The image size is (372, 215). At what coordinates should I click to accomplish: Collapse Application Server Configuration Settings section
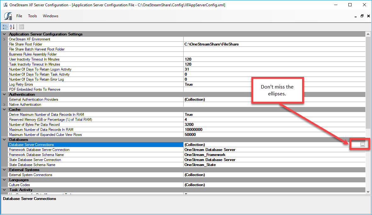click(x=4, y=34)
